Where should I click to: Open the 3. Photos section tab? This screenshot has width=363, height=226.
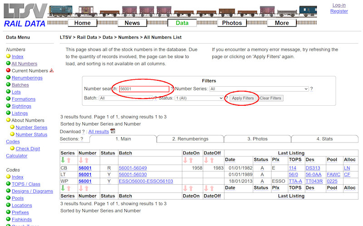pos(257,139)
